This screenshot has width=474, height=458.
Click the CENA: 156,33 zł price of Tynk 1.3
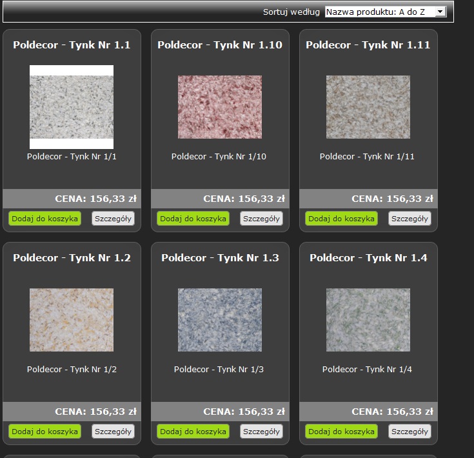point(244,412)
